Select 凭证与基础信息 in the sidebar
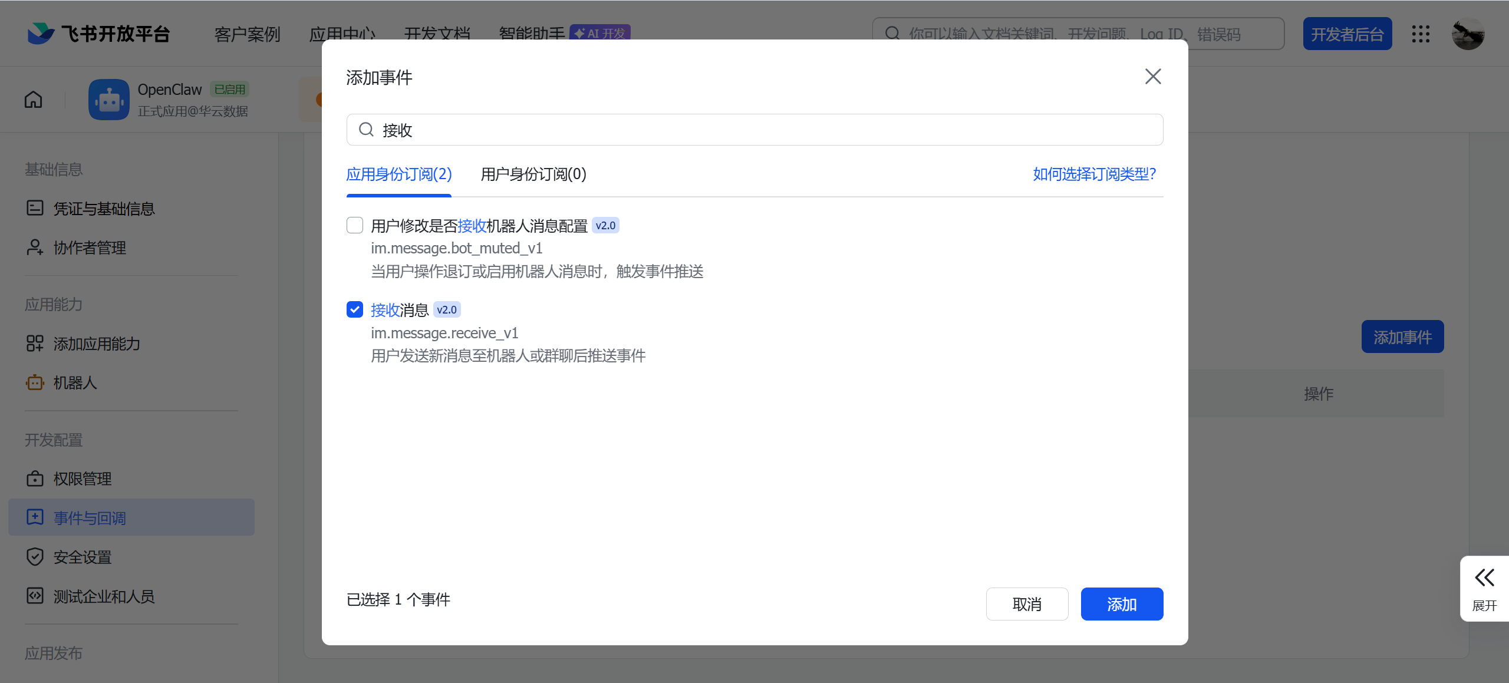1509x683 pixels. pos(104,208)
